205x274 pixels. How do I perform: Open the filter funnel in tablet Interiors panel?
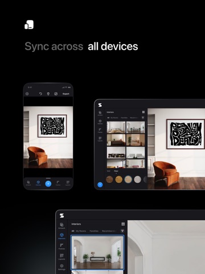143,118
